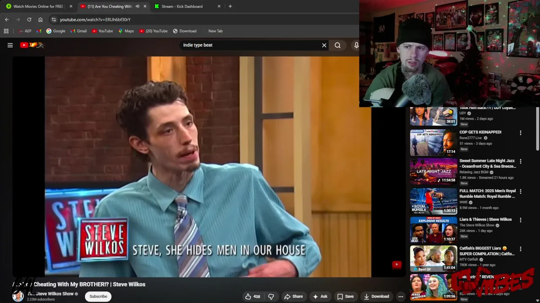Open a new browser tab
Image resolution: width=540 pixels, height=303 pixels.
[x=230, y=6]
